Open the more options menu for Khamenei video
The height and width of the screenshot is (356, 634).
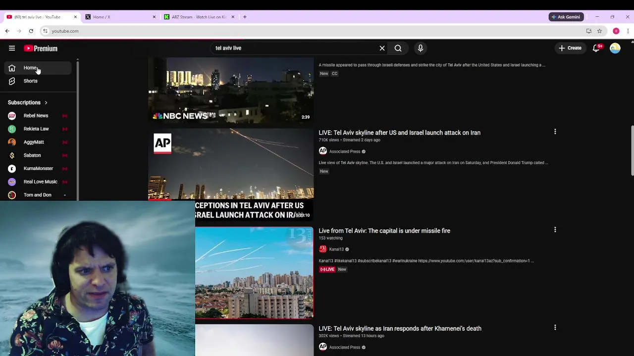(x=555, y=327)
